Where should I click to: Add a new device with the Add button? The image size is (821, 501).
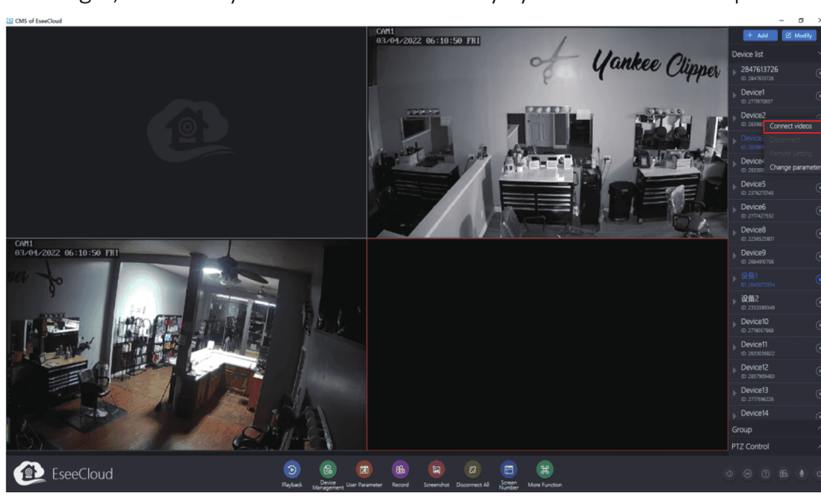[760, 35]
